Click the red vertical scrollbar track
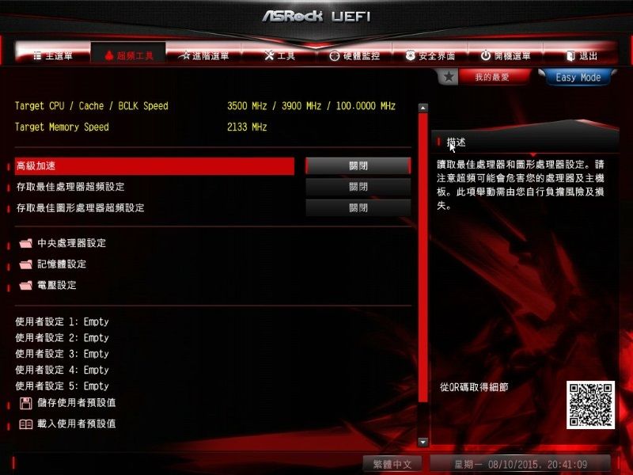The height and width of the screenshot is (475, 633). pos(423,258)
